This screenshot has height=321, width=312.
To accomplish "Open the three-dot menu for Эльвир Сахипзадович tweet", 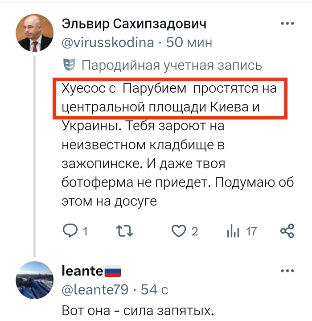I will click(287, 24).
